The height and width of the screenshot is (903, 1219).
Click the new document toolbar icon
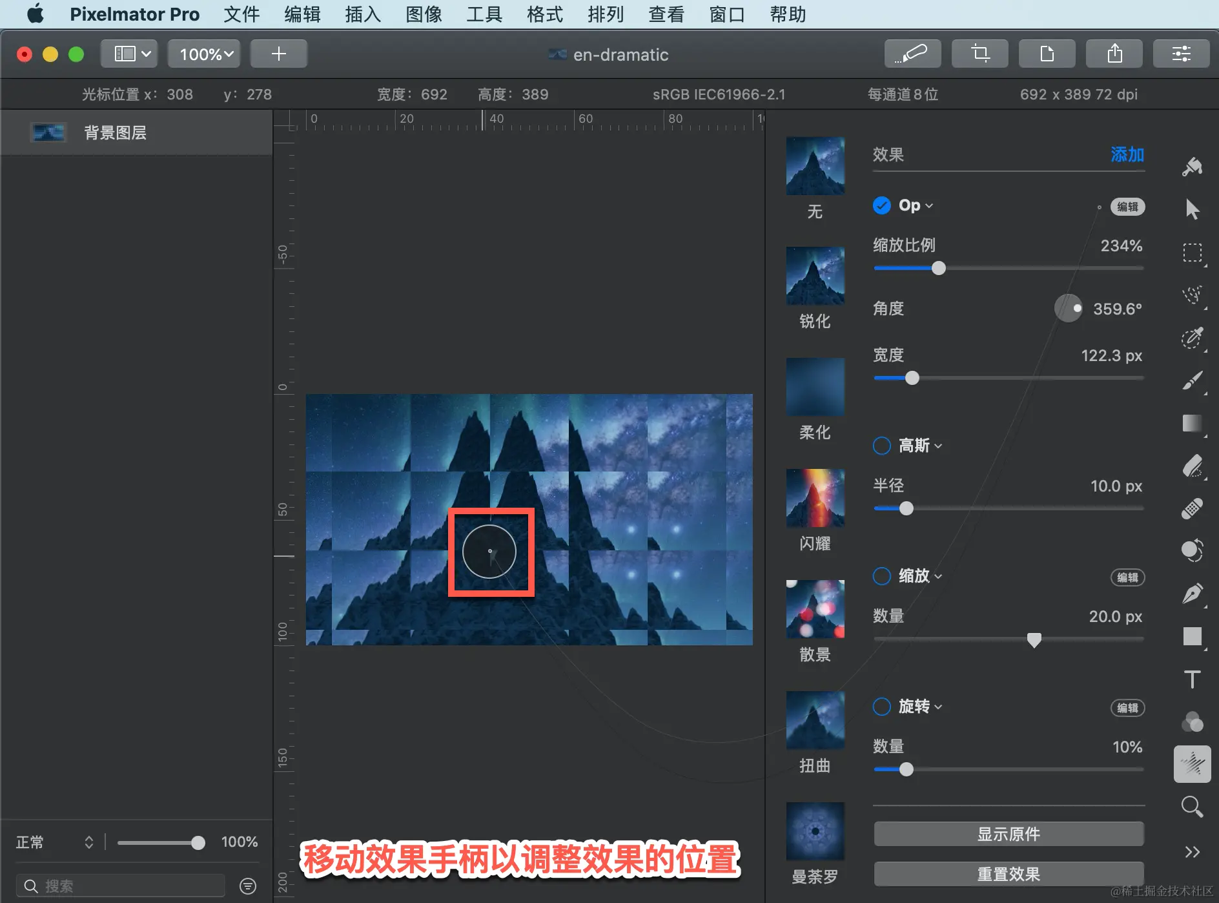[1047, 54]
